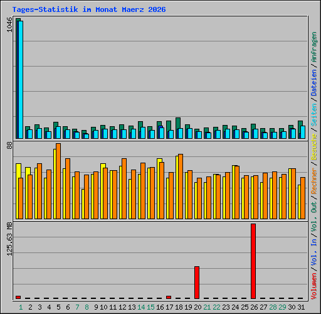The image size is (321, 314).
Task: Click the small red volume bar on day 17
Action: point(169,297)
